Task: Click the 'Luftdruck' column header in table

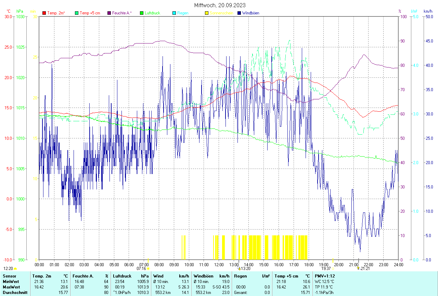Action: pyautogui.click(x=122, y=276)
